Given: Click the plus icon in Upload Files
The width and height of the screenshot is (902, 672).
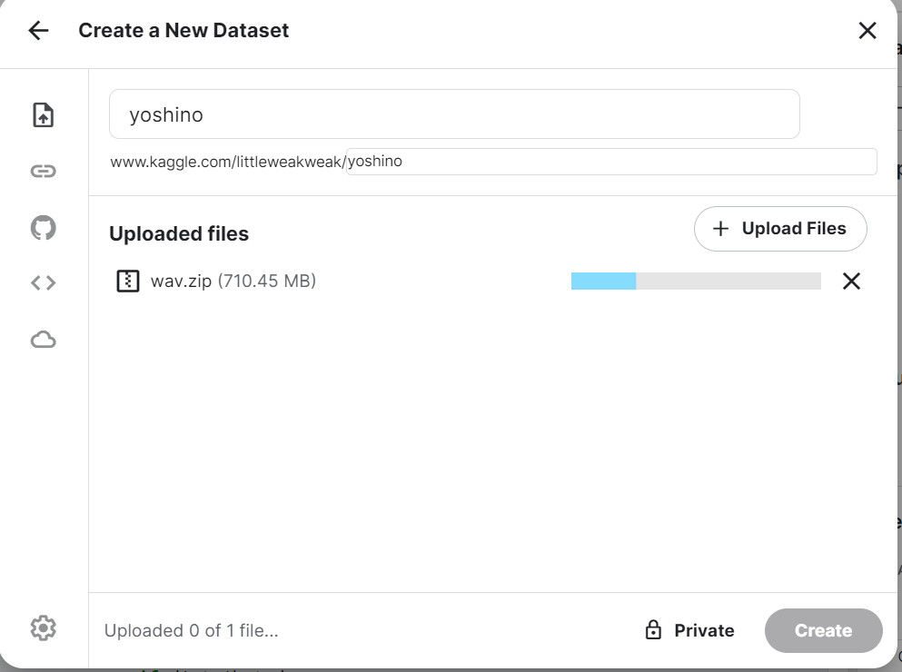Looking at the screenshot, I should [x=720, y=229].
